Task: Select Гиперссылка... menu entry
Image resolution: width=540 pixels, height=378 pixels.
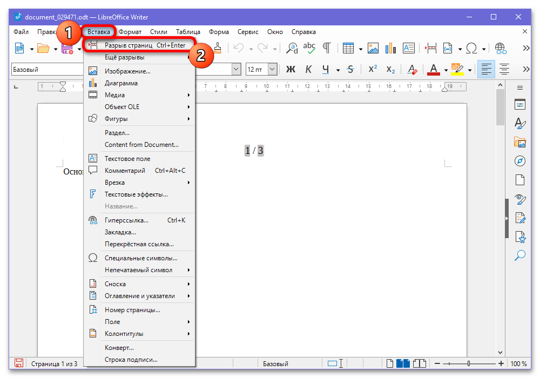Action: [x=139, y=220]
